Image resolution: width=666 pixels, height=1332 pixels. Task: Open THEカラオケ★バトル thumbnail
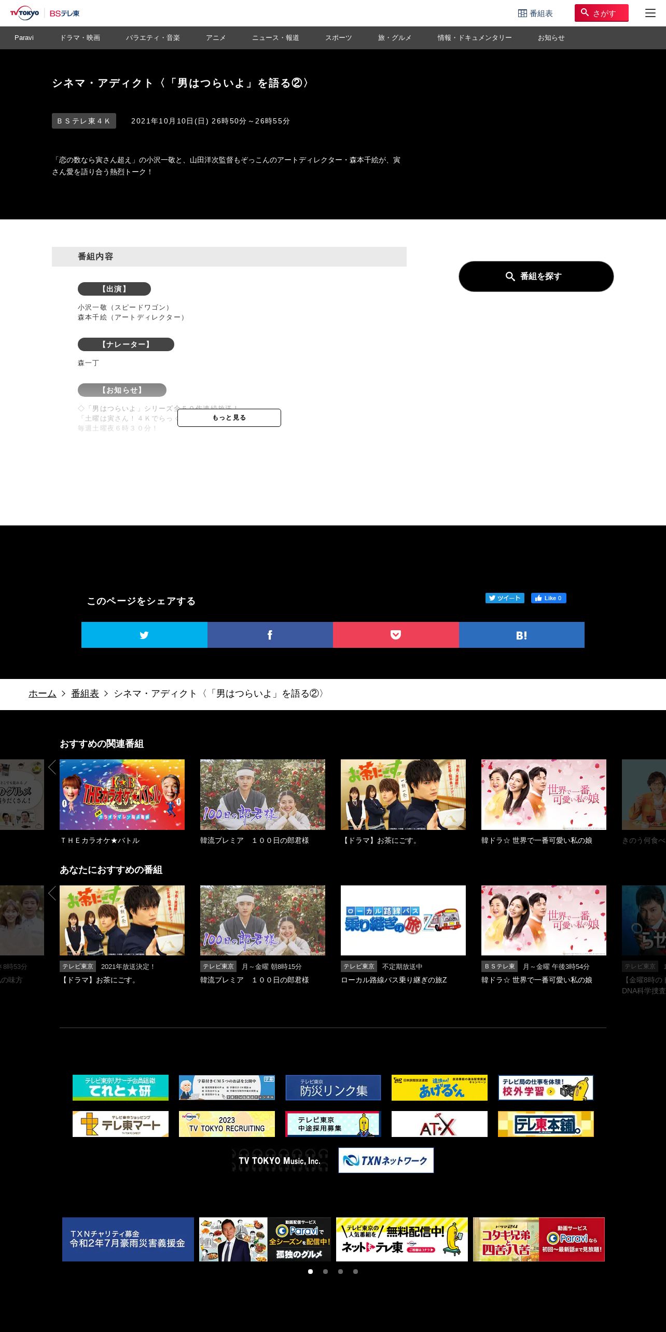click(x=122, y=795)
